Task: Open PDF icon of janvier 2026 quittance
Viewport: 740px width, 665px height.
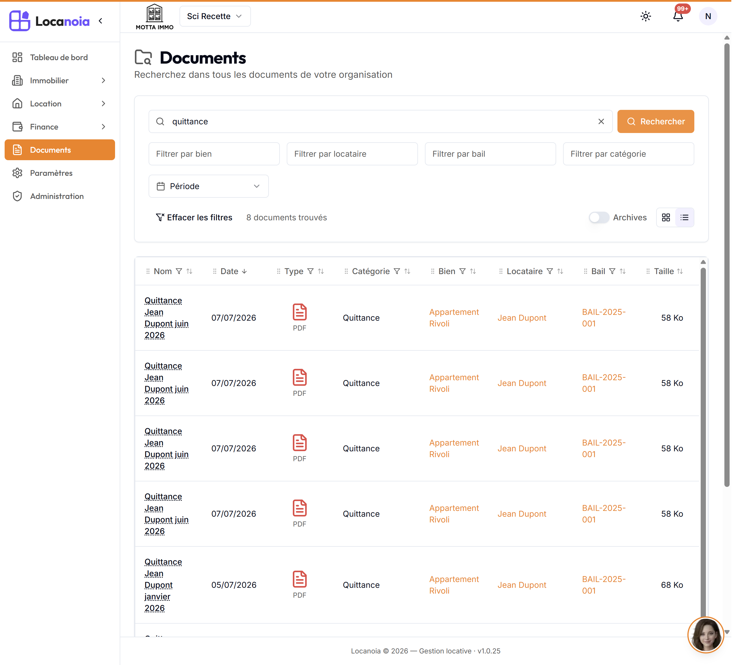Action: tap(299, 579)
